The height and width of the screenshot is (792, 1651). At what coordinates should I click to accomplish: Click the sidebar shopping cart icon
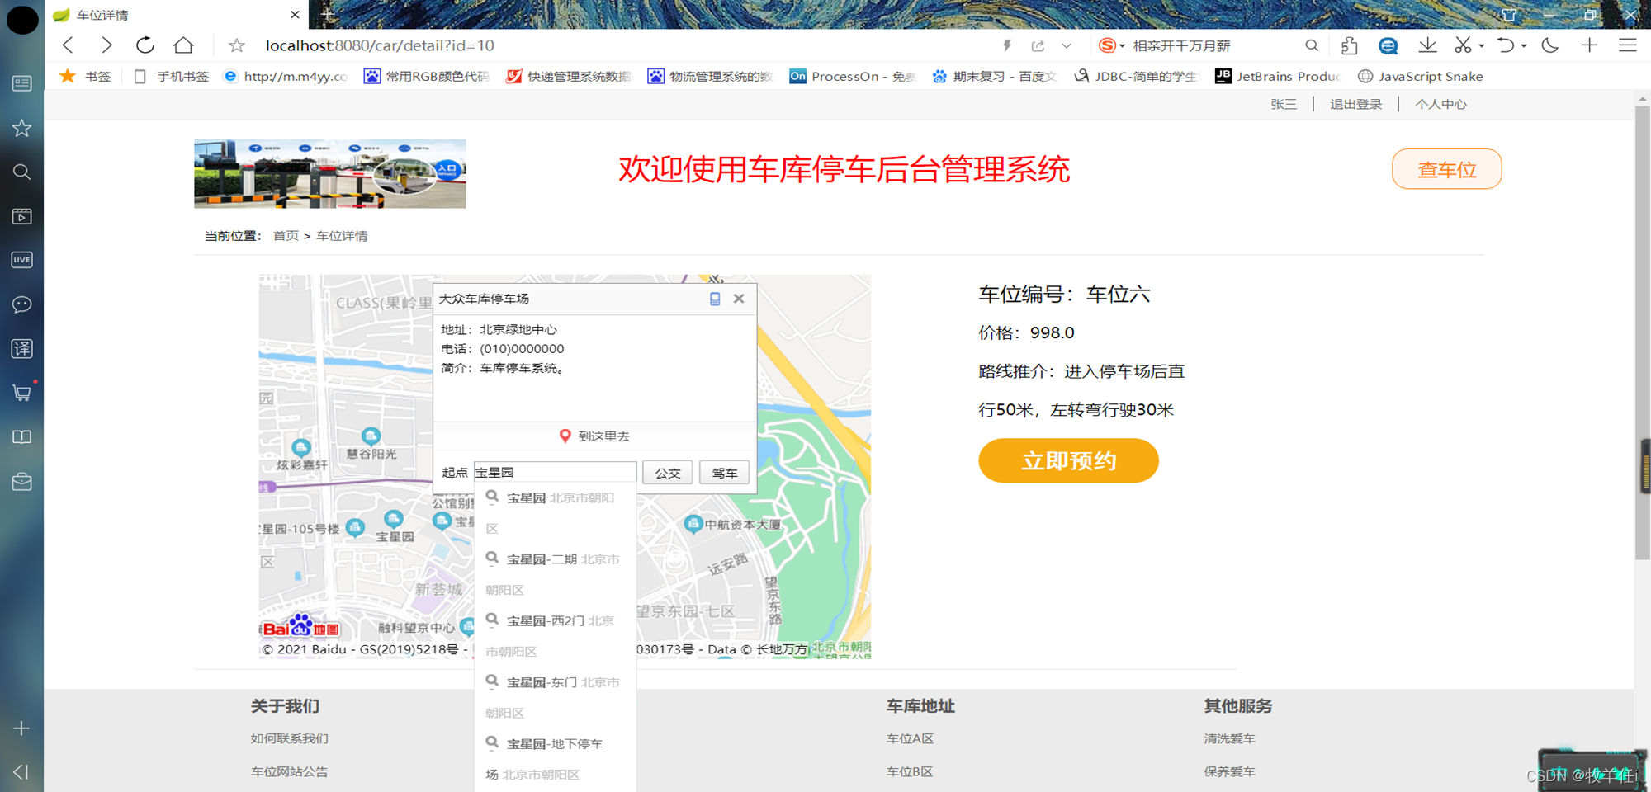tap(22, 393)
